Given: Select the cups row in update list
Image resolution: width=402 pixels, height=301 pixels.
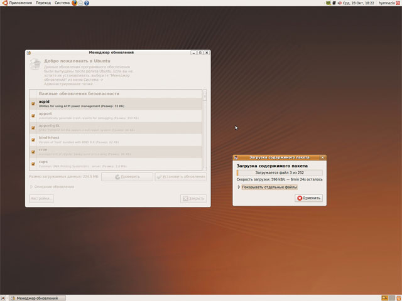Looking at the screenshot, I should coord(116,164).
